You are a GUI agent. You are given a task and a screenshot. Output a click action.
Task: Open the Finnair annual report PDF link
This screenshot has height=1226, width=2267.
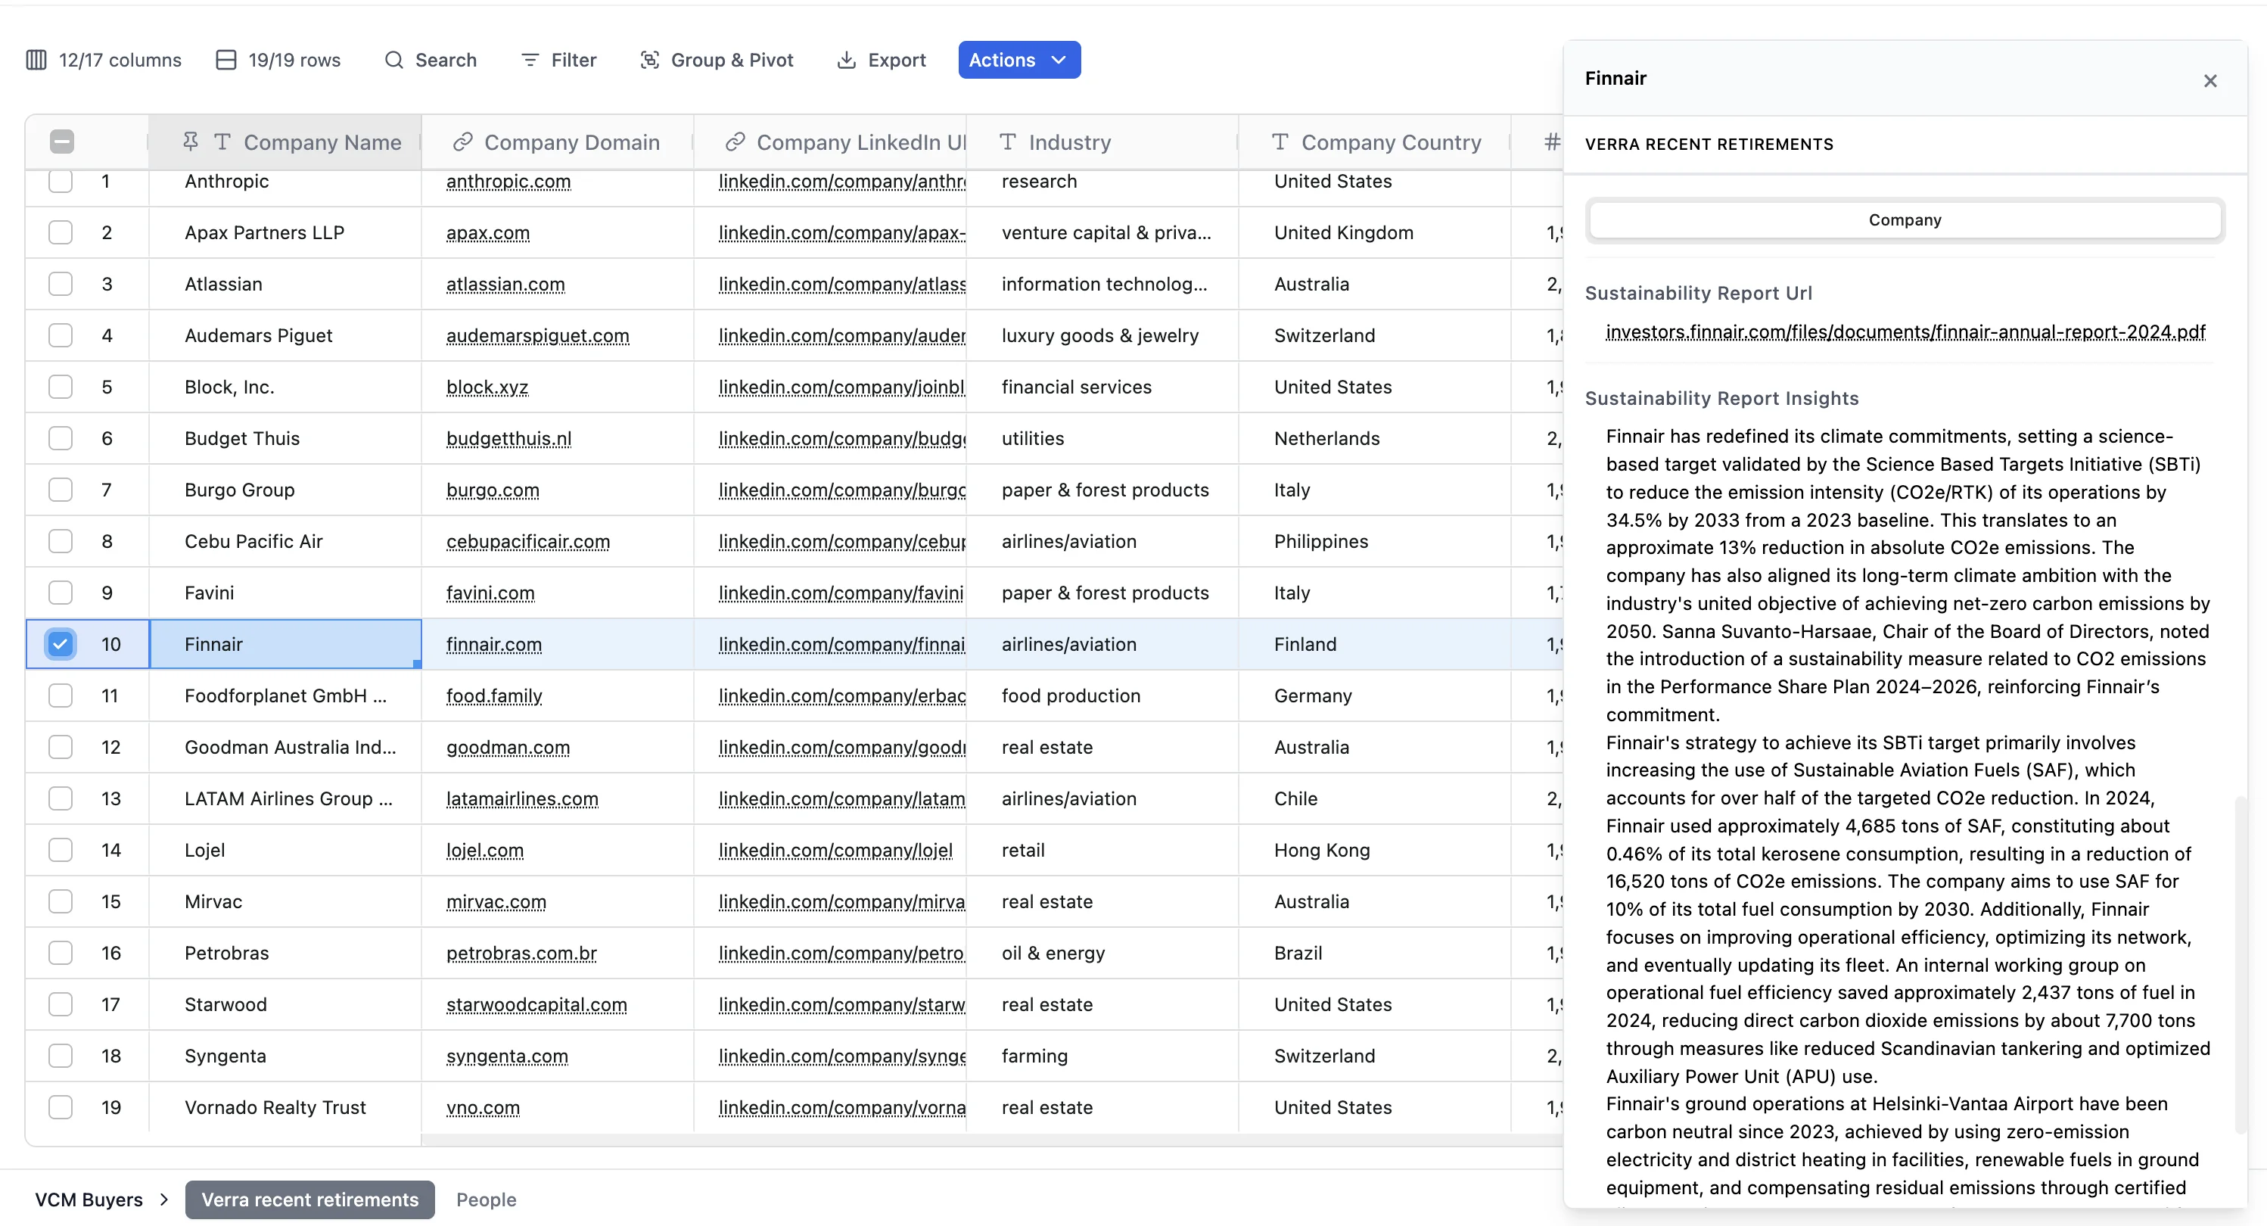(1905, 333)
